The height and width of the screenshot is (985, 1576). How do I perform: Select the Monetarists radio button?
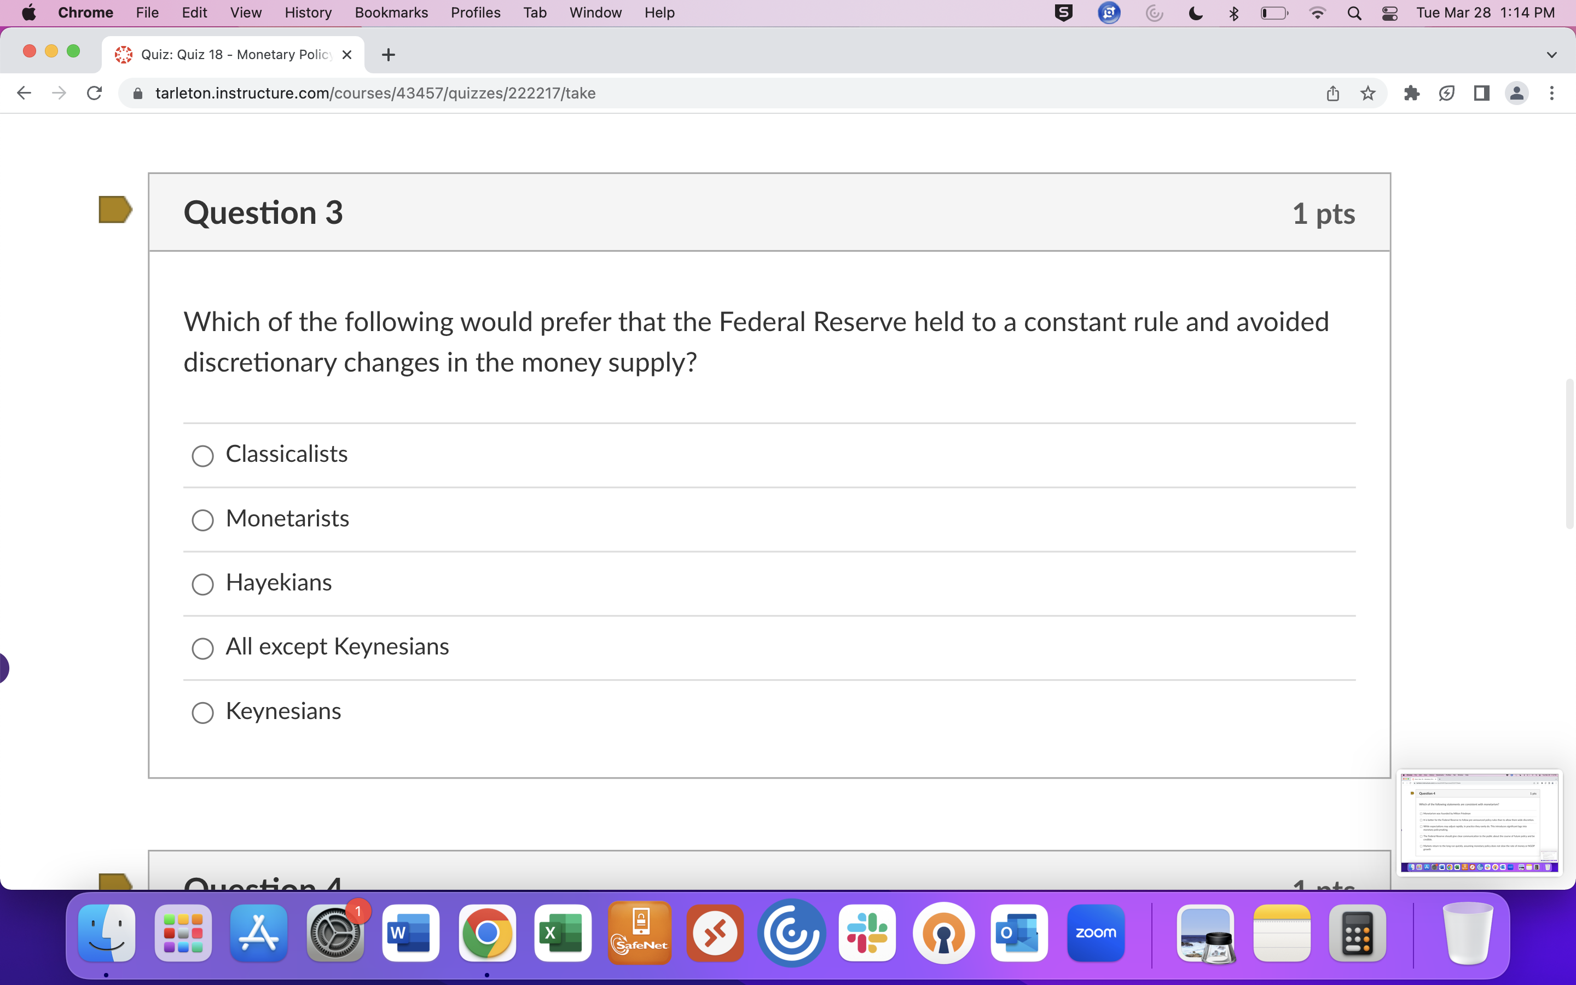point(202,520)
